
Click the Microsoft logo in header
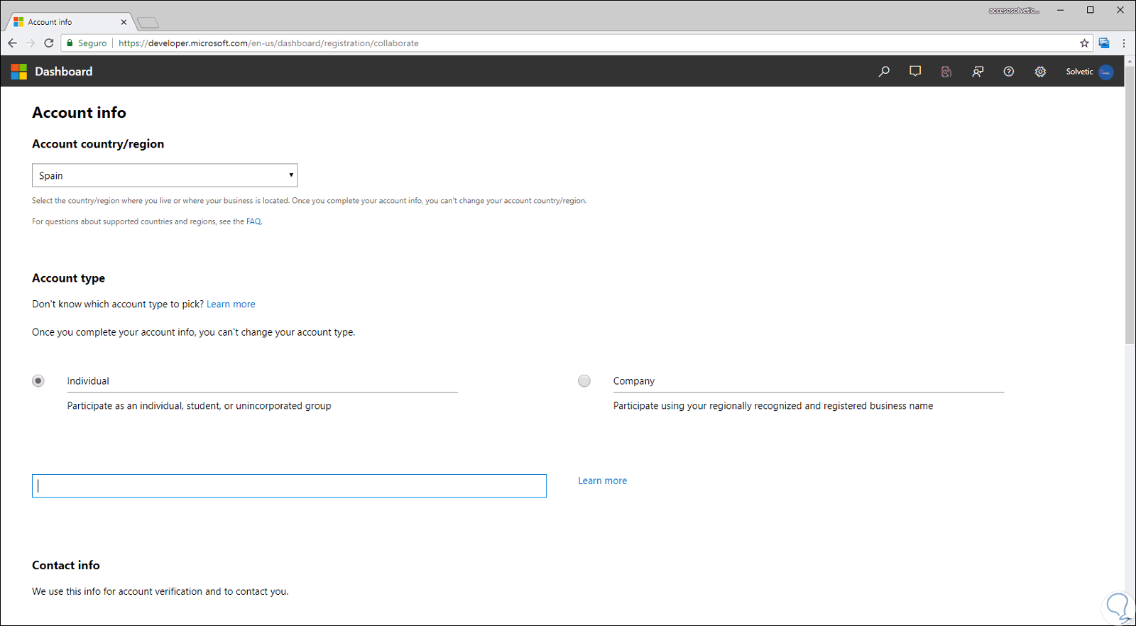pyautogui.click(x=19, y=72)
